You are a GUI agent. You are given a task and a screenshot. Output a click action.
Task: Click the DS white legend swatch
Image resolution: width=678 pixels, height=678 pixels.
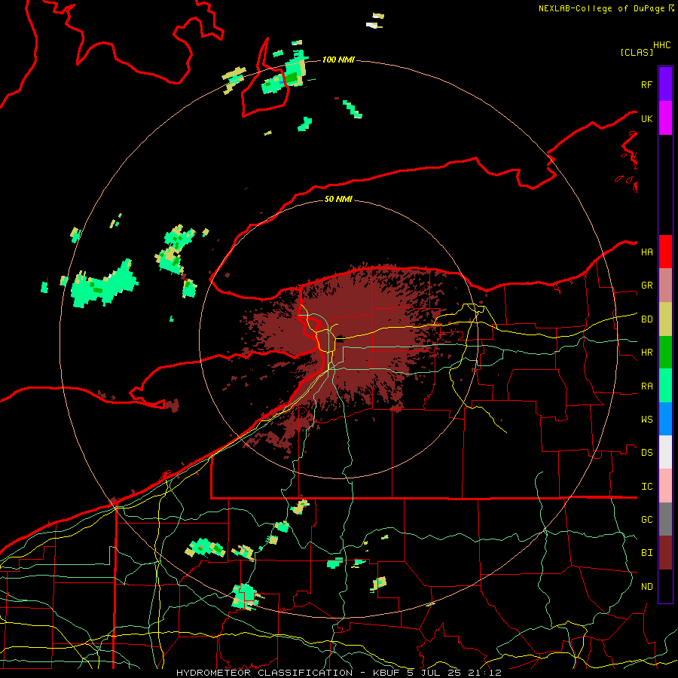pos(665,452)
